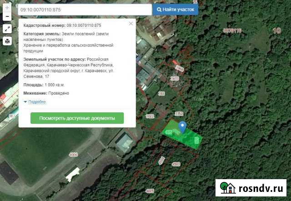291x201 pixels.
Task: Toggle fullscreen map view
Action: tap(7, 29)
